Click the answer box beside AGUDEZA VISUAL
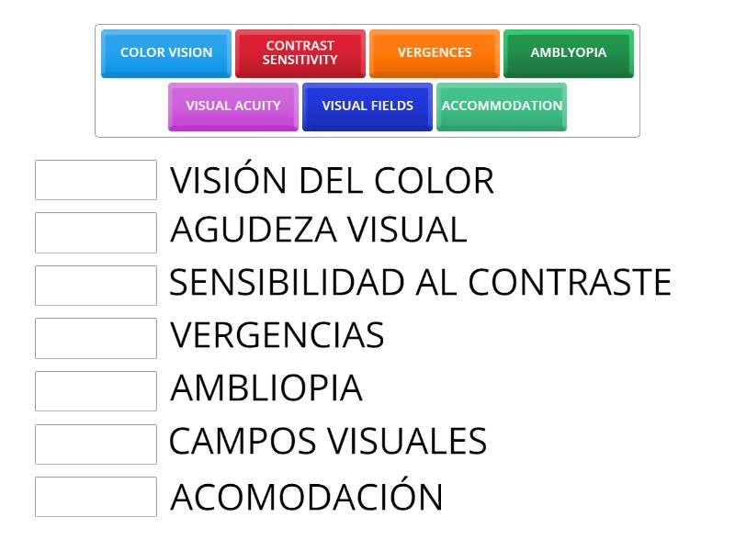735x551 pixels. tap(96, 232)
